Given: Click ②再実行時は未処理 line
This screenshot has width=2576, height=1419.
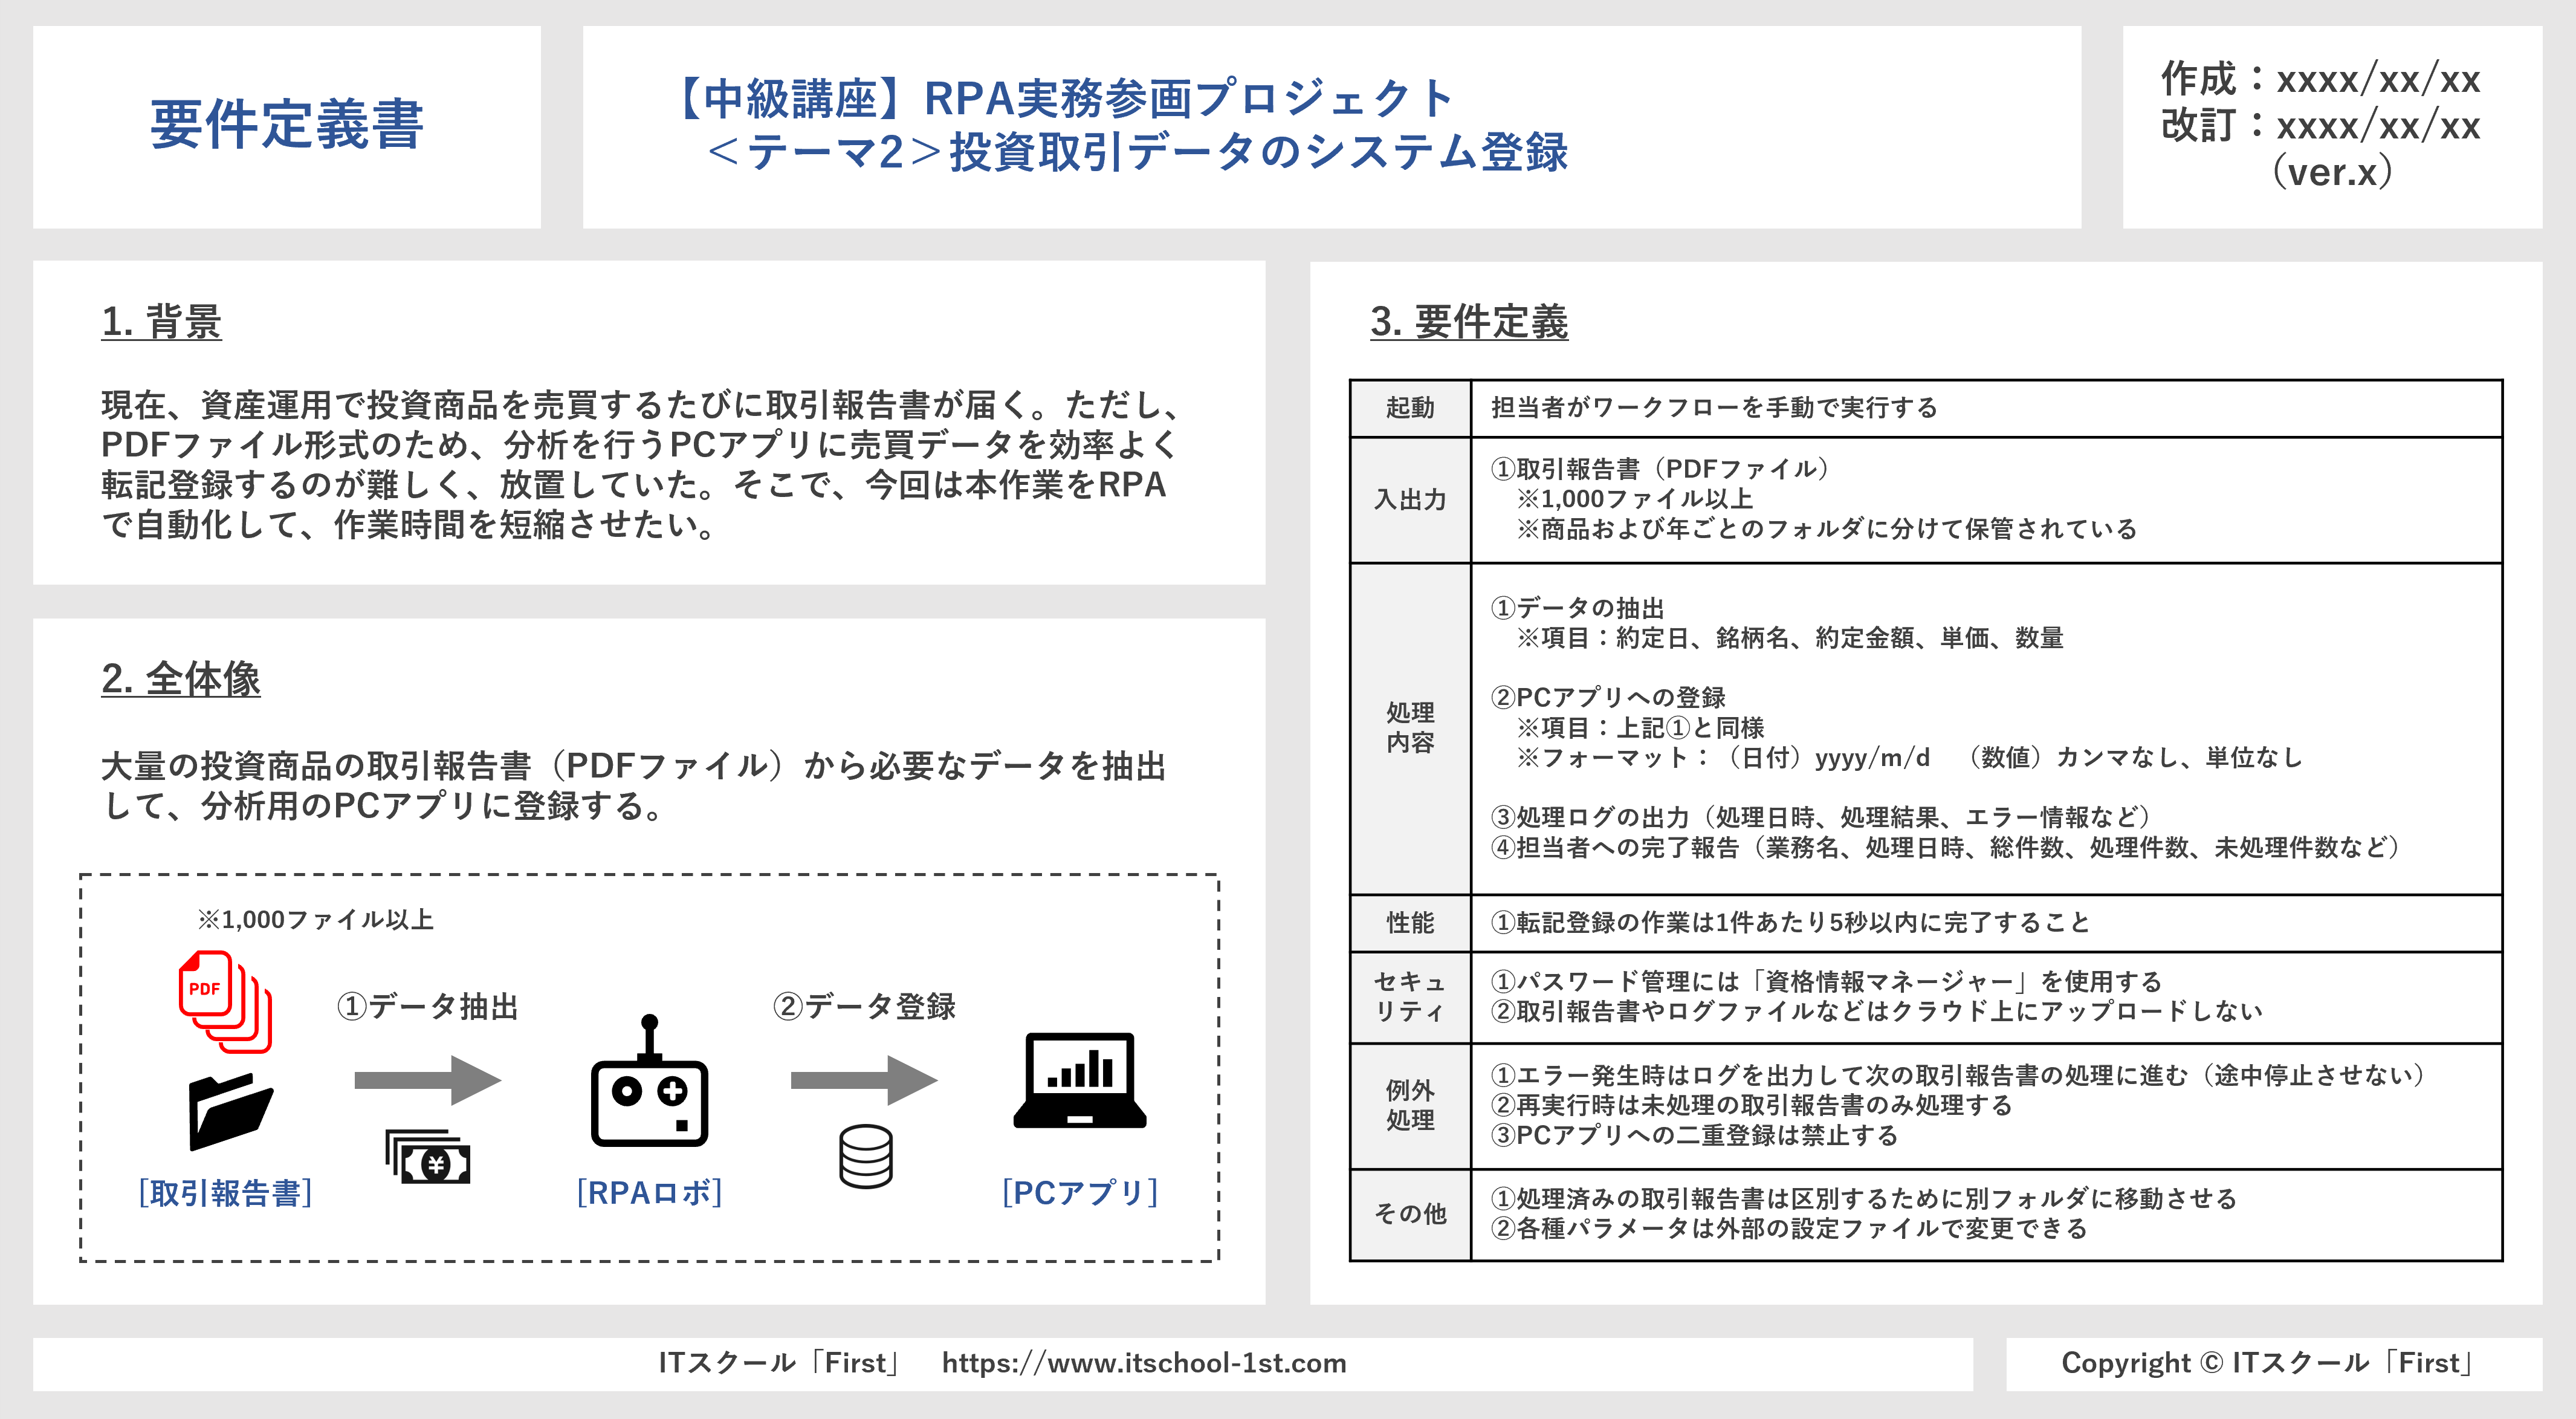Looking at the screenshot, I should [1751, 1105].
